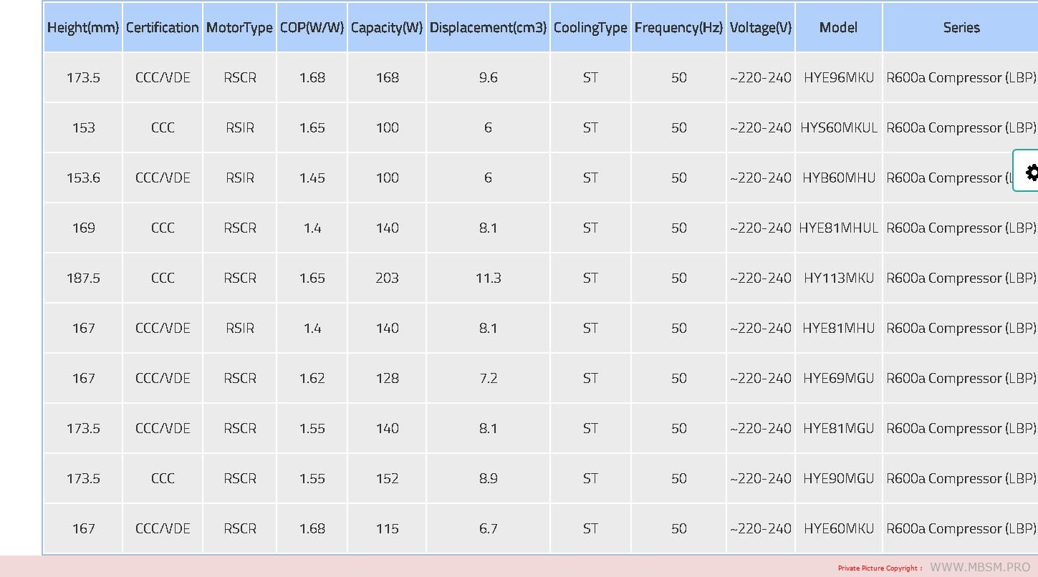
Task: Click the CoolingType column header
Action: tap(590, 28)
